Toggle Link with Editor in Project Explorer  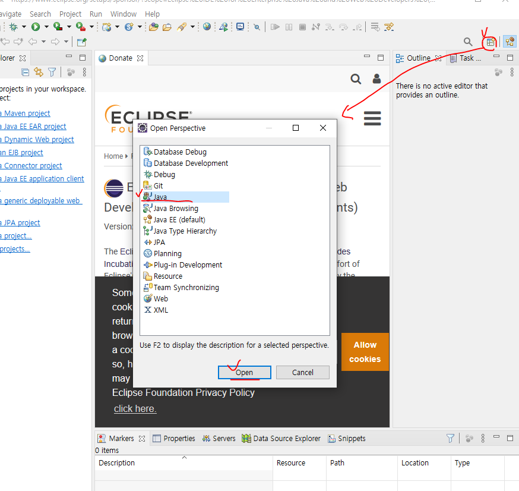point(39,72)
